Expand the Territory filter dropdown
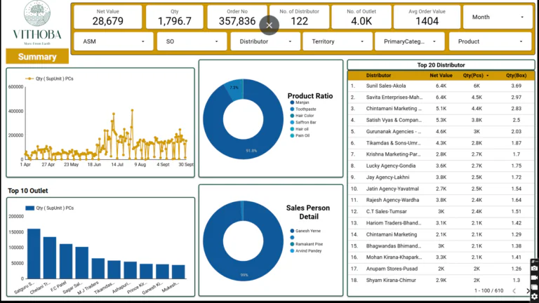The width and height of the screenshot is (539, 303). (337, 41)
